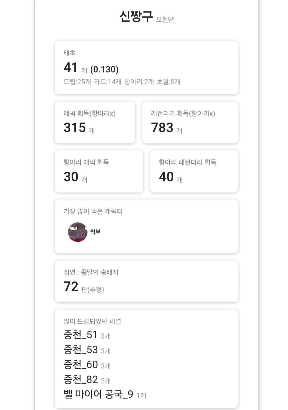Click the 에픽 획득(항아리x) 315개 card

click(x=95, y=123)
